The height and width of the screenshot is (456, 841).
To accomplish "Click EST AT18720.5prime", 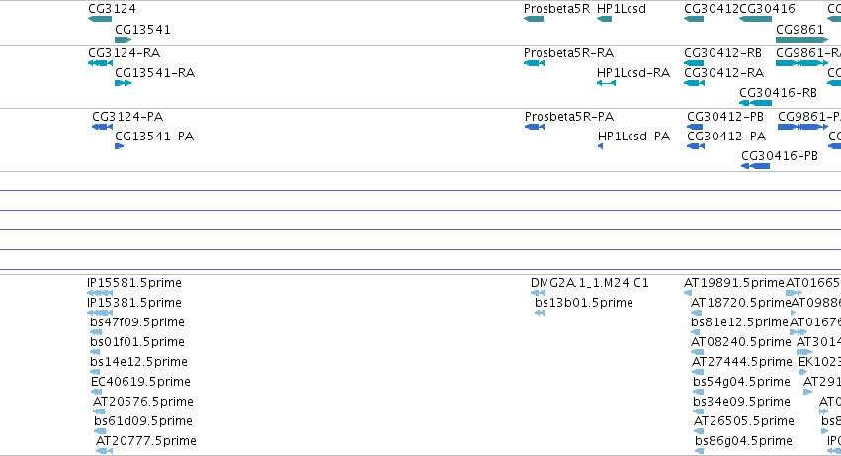I will pos(696,313).
